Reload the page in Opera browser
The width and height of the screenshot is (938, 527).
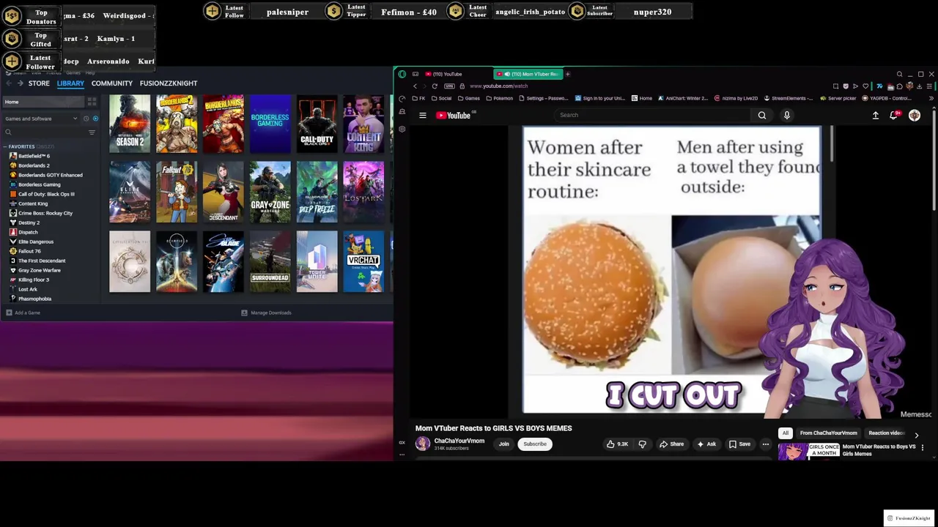click(x=435, y=86)
